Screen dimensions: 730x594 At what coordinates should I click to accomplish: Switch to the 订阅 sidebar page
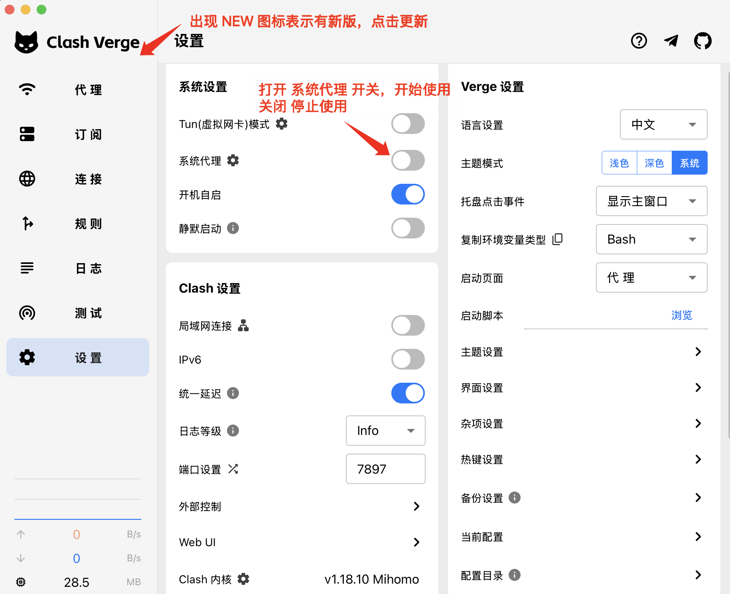[x=78, y=134]
